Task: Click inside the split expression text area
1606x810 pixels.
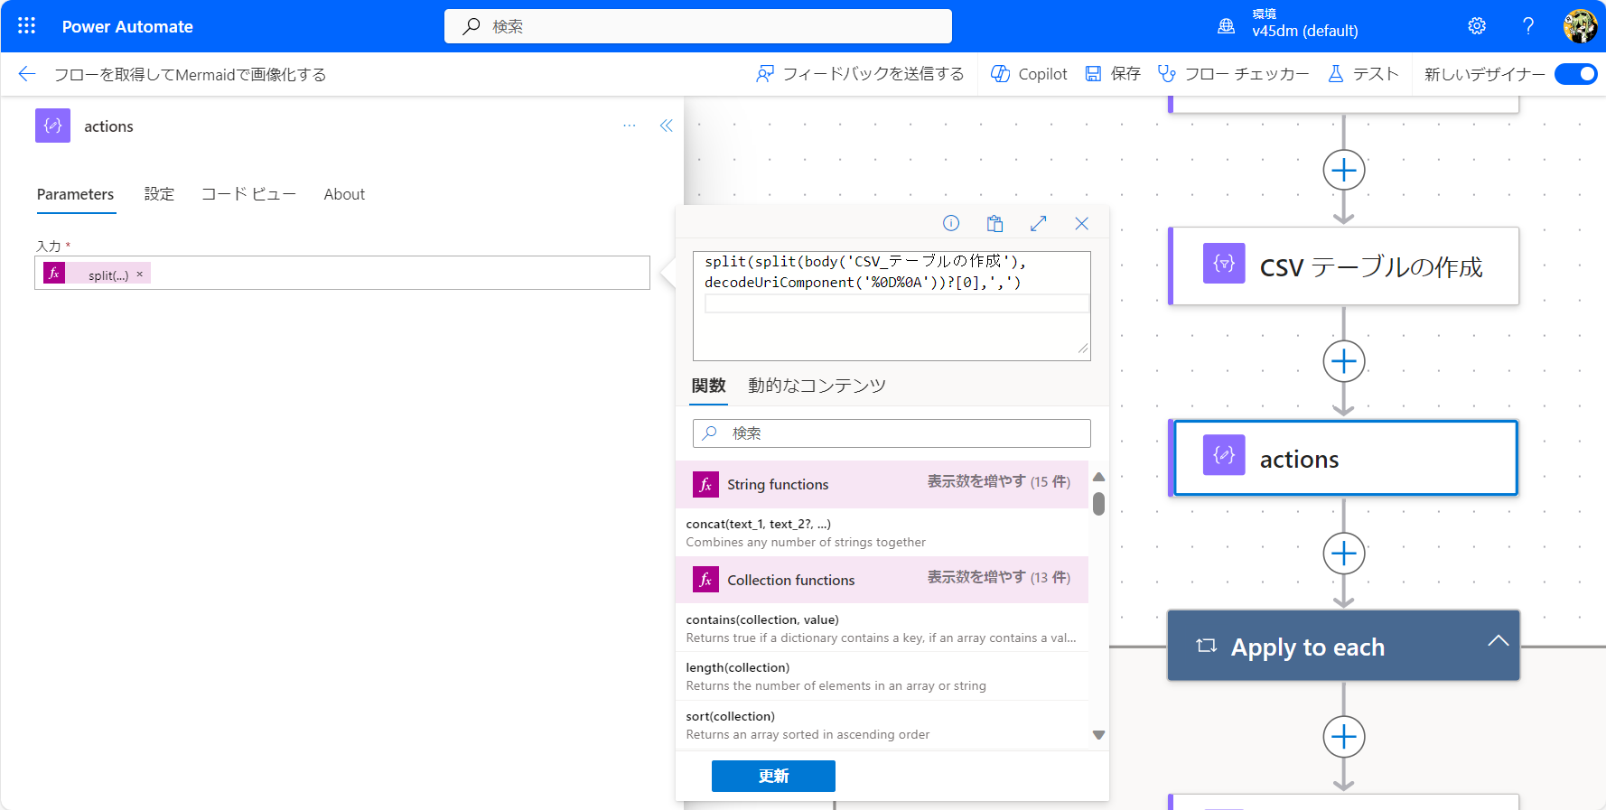Action: point(892,305)
